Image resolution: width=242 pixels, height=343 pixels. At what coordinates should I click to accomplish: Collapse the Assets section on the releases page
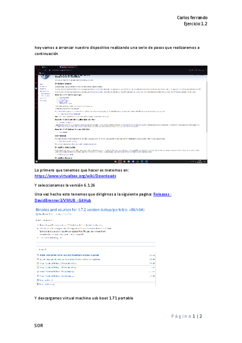pos(41,250)
